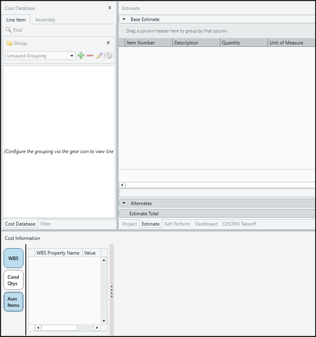Click the WBS table horizontal scrollbar thumb

[60, 328]
